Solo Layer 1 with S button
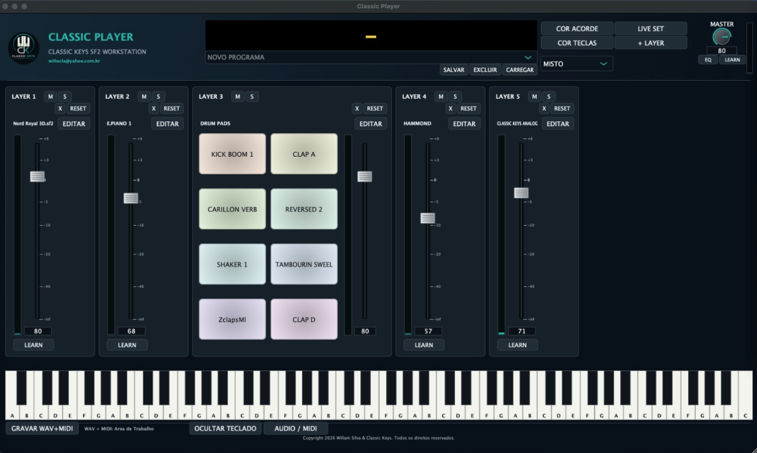Viewport: 757px width, 453px height. (65, 97)
